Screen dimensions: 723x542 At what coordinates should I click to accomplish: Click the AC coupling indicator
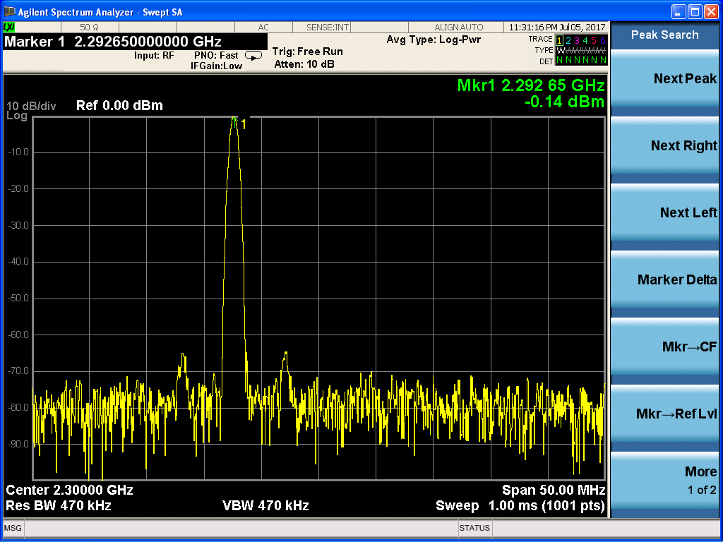tap(263, 28)
